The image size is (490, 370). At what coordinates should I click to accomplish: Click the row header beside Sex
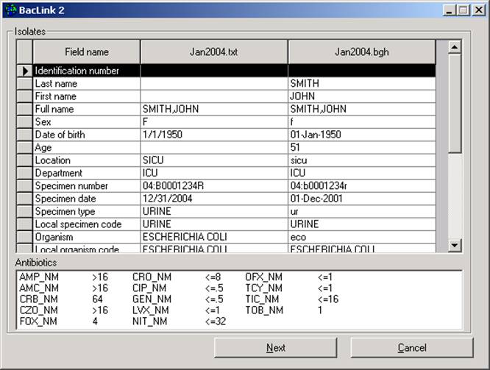coord(25,122)
